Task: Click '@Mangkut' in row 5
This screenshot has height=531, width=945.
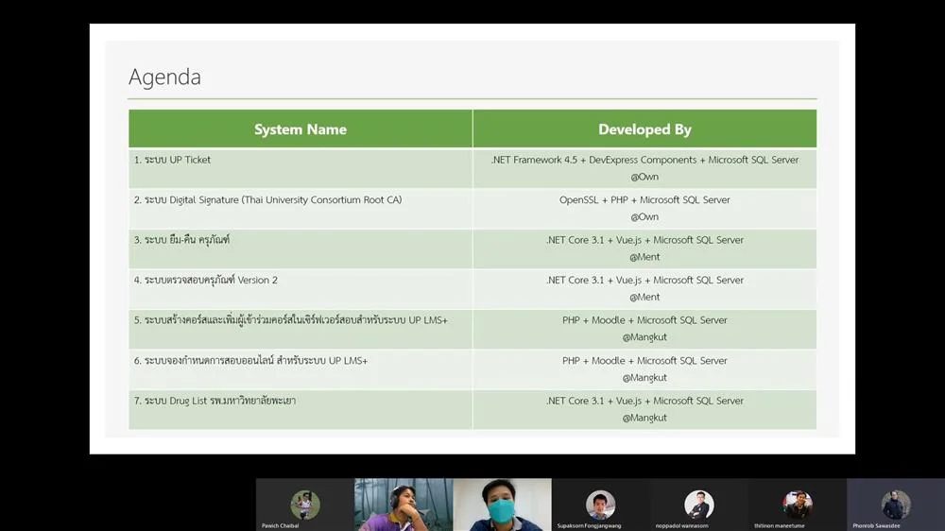Action: (x=644, y=337)
